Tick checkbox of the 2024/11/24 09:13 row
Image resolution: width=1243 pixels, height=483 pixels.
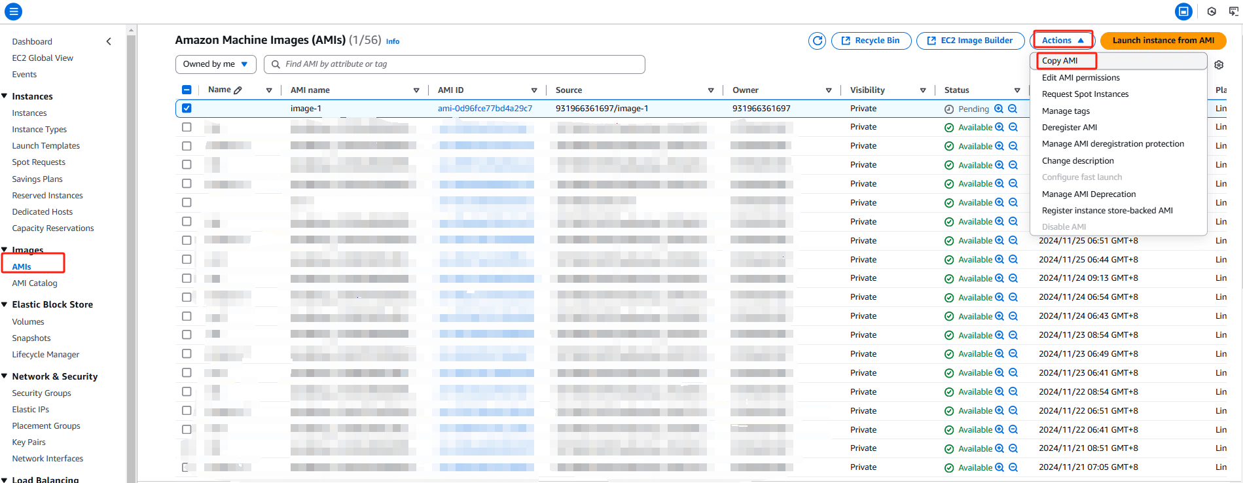187,278
